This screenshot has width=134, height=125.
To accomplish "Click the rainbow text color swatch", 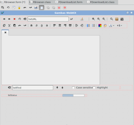I will 100,25.
